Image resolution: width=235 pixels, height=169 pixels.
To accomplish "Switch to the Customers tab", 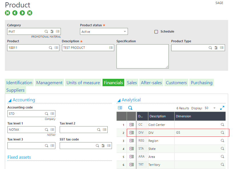I will coord(176,83).
